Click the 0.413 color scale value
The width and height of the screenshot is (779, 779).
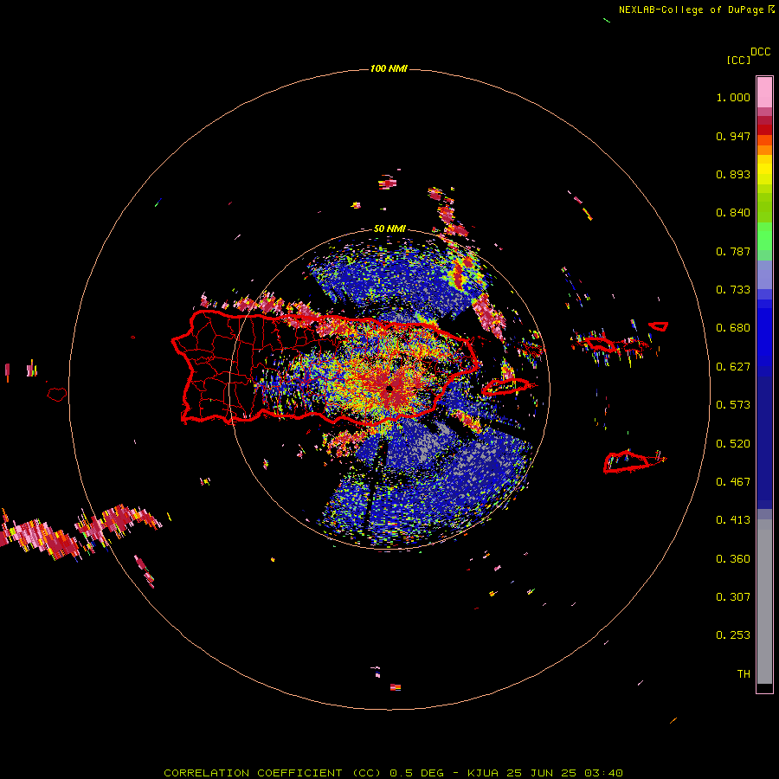[733, 520]
